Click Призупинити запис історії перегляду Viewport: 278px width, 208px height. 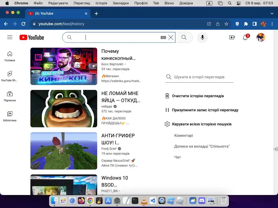pos(202,110)
